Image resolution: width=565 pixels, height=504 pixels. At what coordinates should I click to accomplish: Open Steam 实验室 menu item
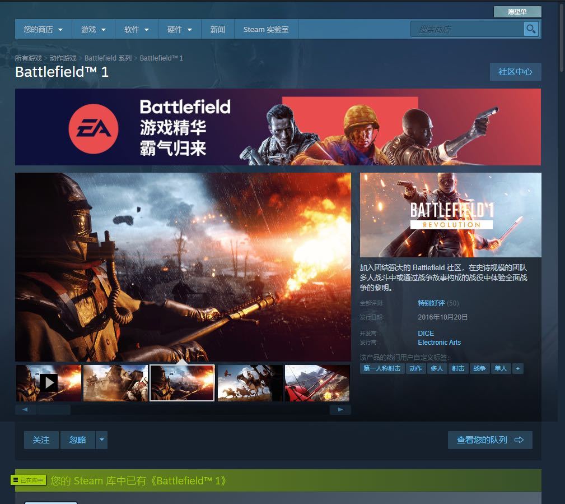266,29
